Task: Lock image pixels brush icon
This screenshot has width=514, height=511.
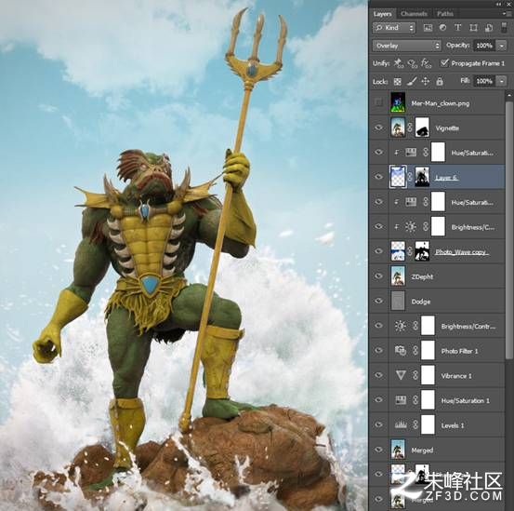Action: coord(412,81)
